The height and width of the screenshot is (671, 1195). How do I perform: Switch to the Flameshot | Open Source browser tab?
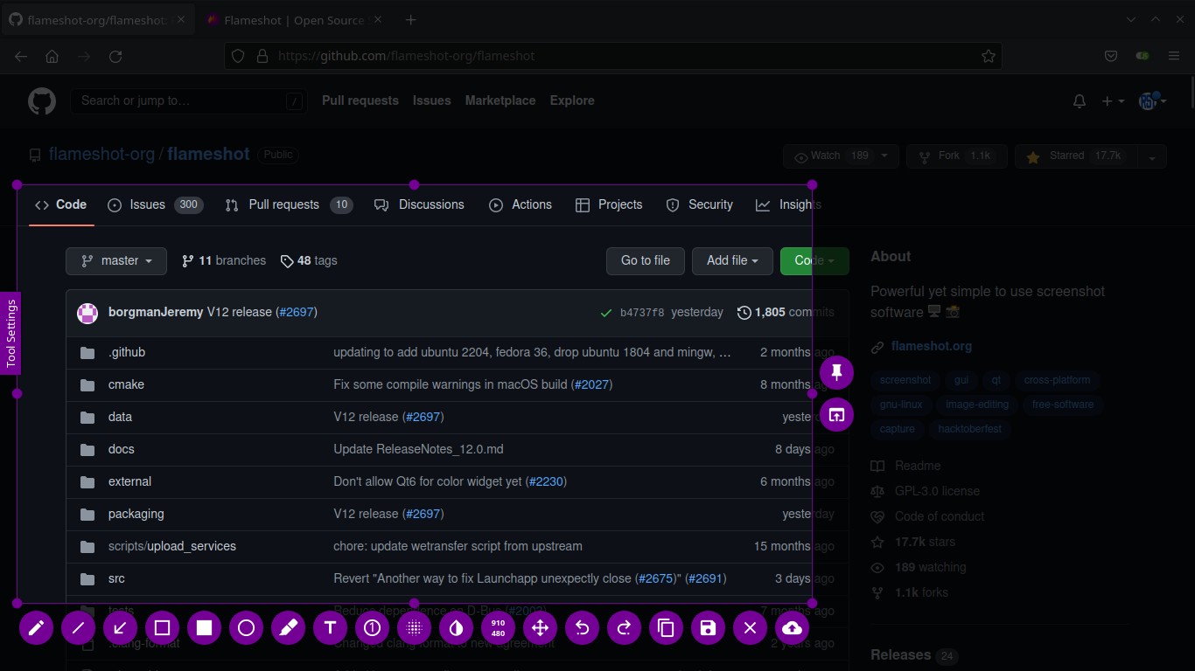tap(294, 20)
